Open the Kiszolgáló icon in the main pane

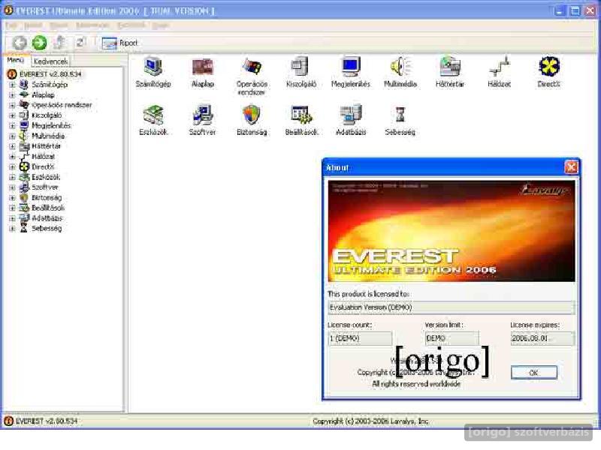[x=301, y=72]
